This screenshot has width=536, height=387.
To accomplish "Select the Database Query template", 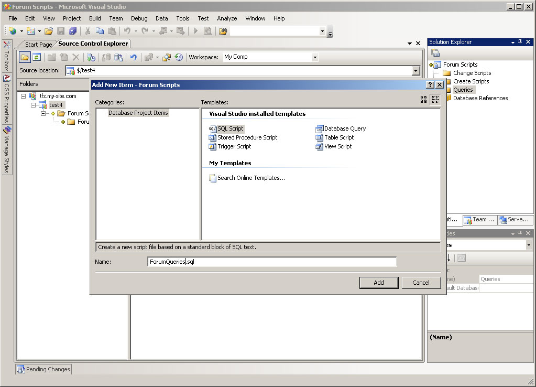I will coord(341,128).
